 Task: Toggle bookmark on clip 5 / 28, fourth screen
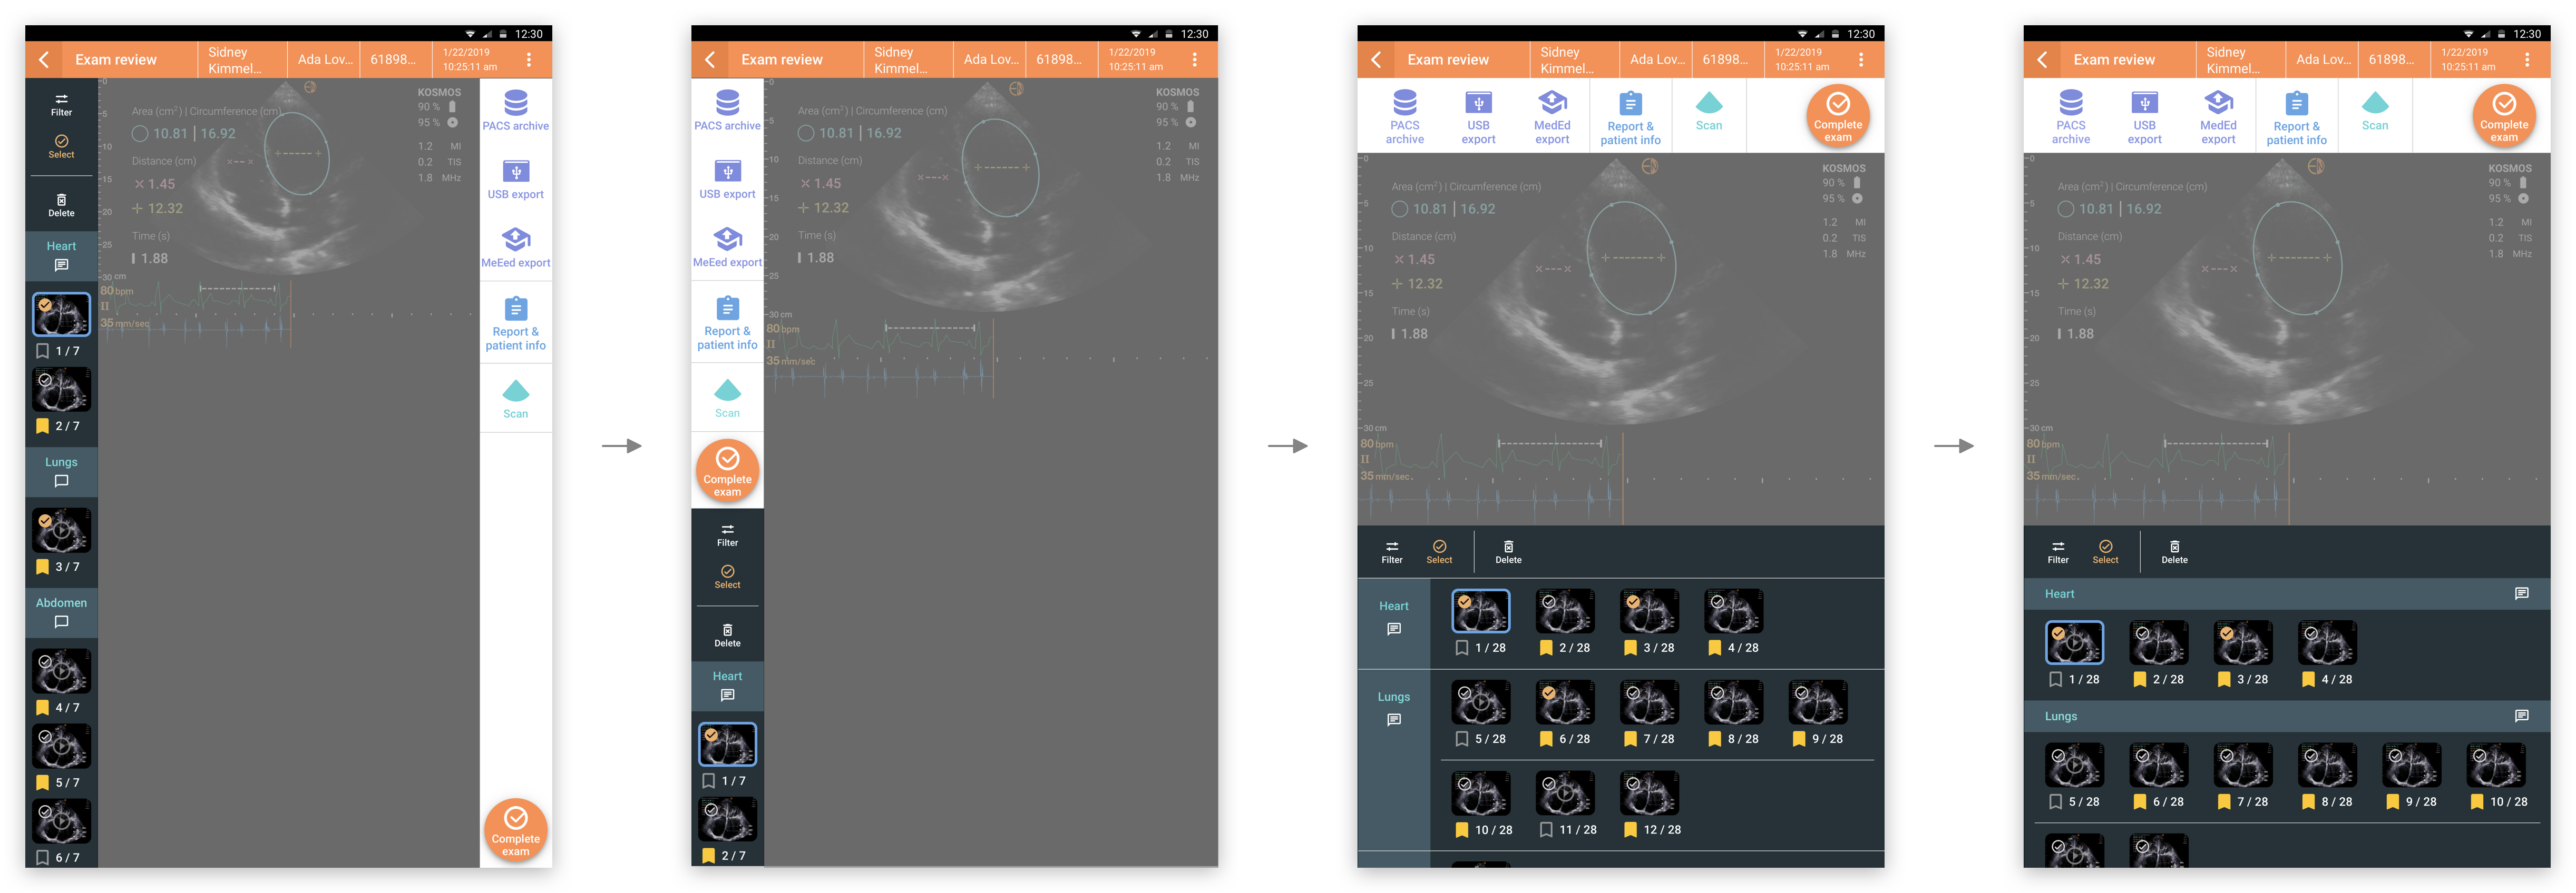pyautogui.click(x=2056, y=802)
